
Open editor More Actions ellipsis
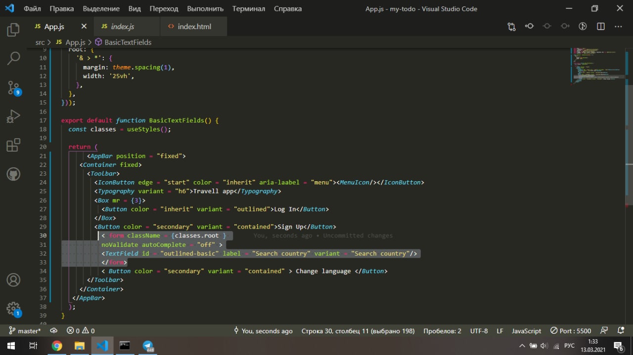click(x=618, y=27)
